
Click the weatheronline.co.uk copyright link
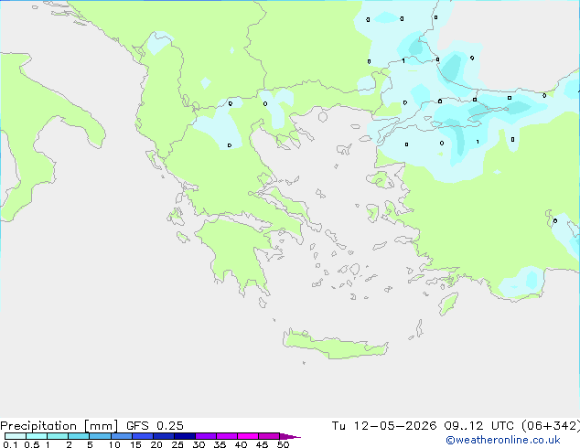click(x=502, y=440)
